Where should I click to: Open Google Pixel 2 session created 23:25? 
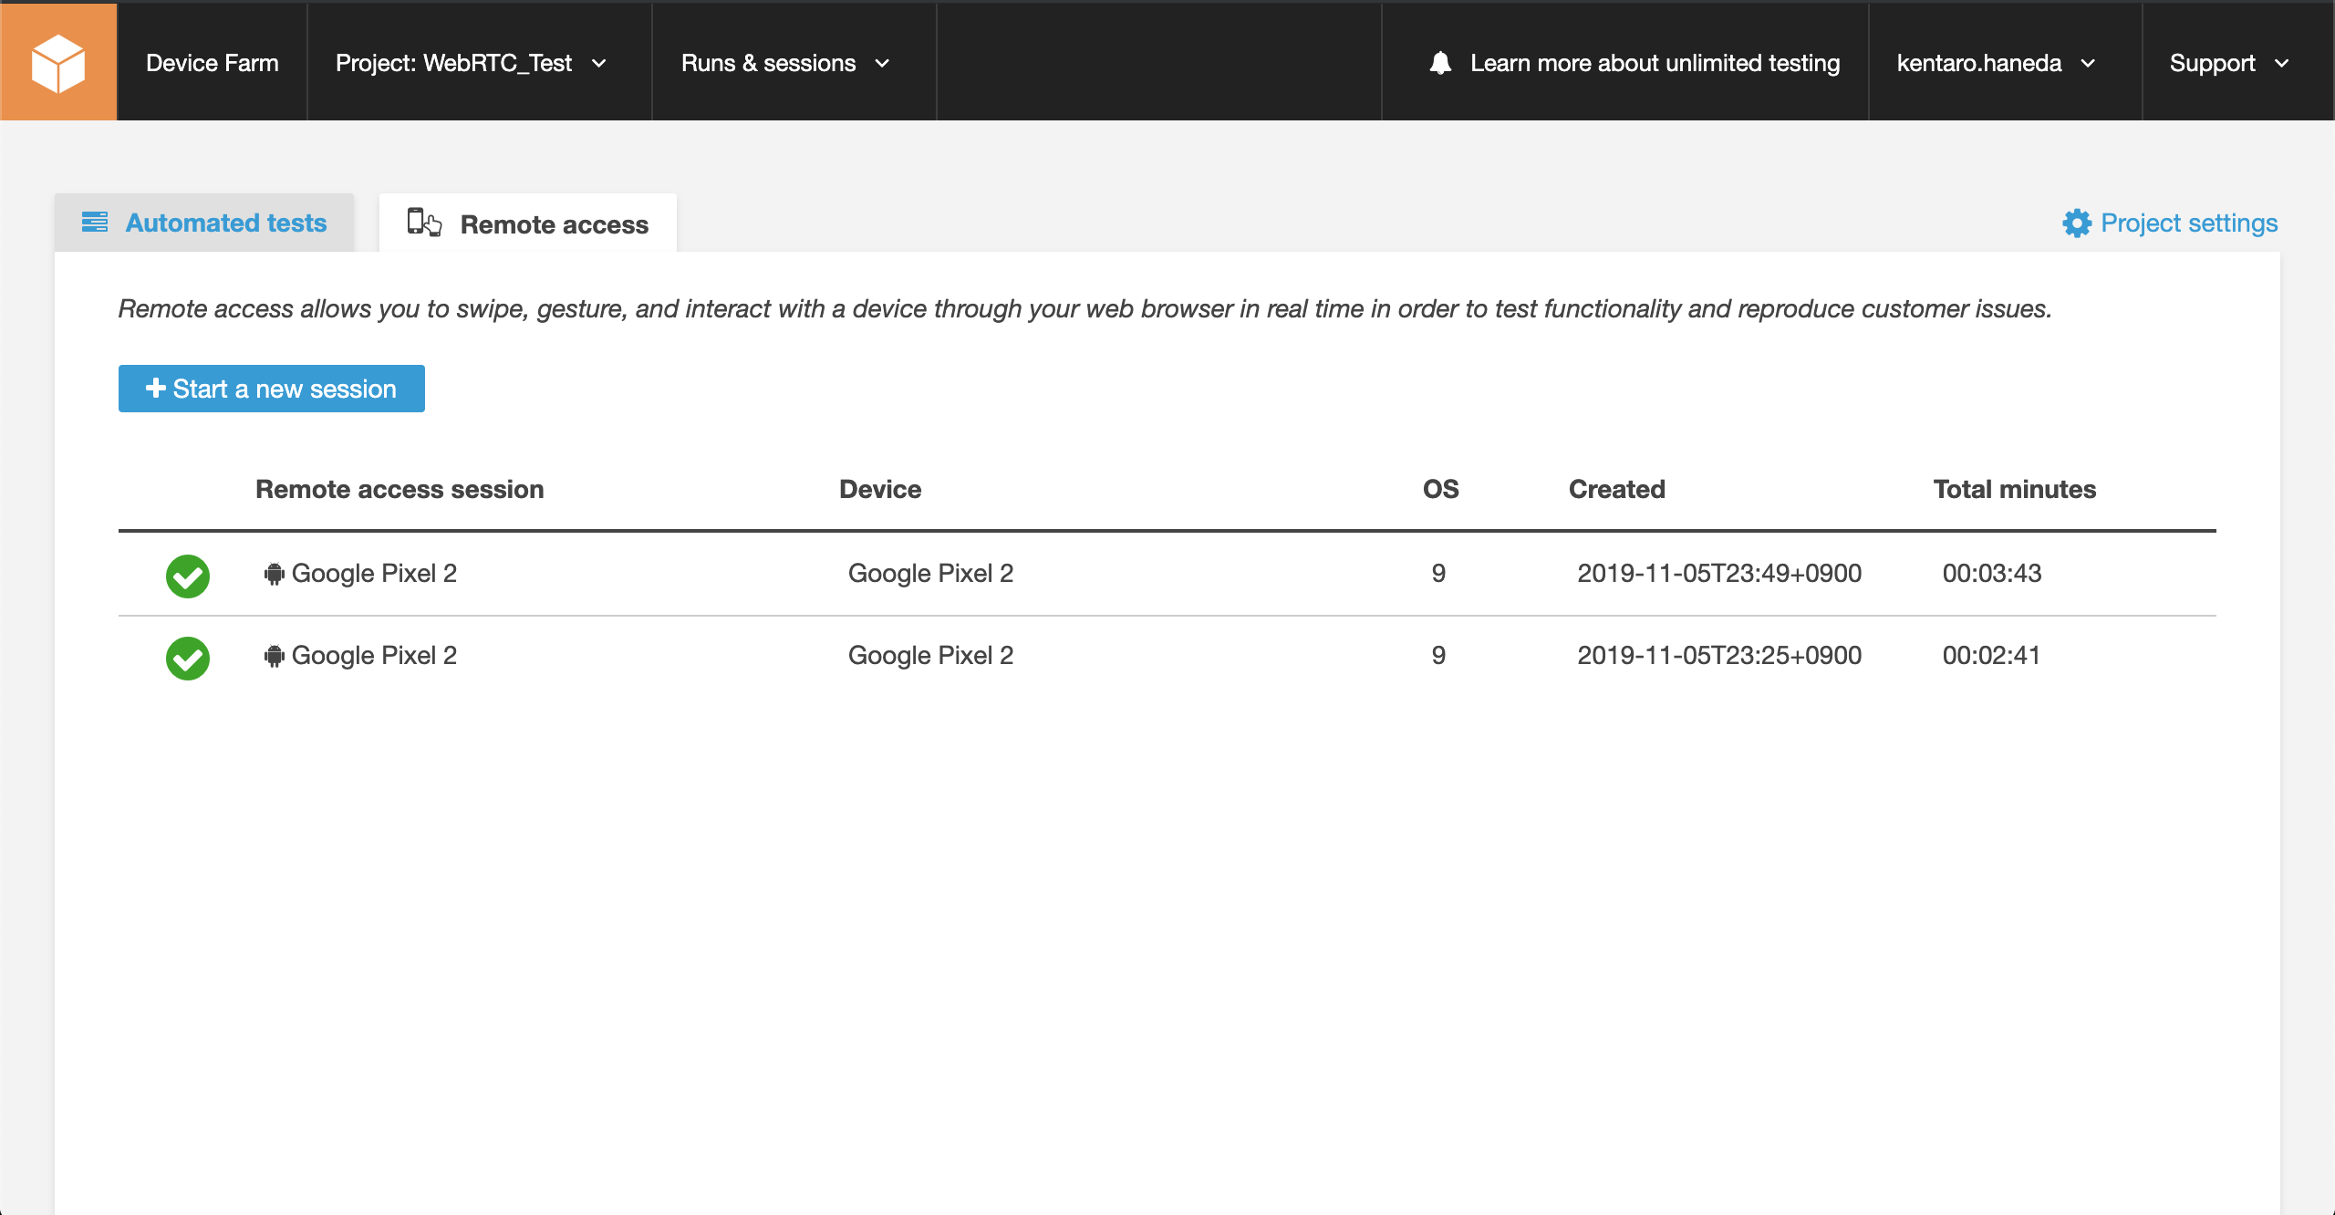click(x=374, y=655)
